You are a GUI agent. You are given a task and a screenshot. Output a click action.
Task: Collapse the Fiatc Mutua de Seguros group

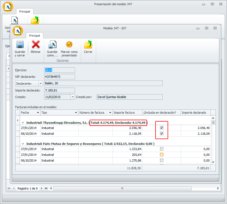(x=23, y=144)
